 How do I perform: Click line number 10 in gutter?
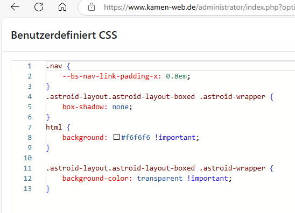click(x=27, y=158)
